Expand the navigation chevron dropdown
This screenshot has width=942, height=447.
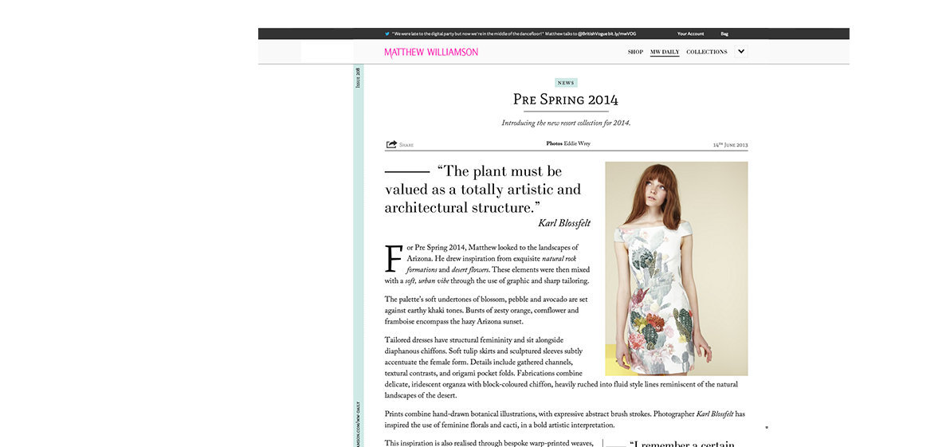coord(741,52)
